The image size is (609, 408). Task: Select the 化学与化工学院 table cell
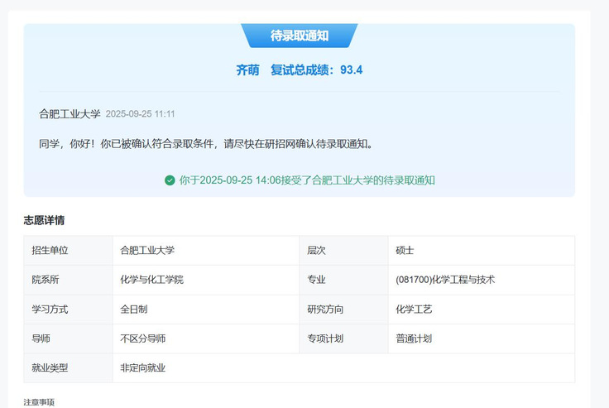(x=152, y=280)
